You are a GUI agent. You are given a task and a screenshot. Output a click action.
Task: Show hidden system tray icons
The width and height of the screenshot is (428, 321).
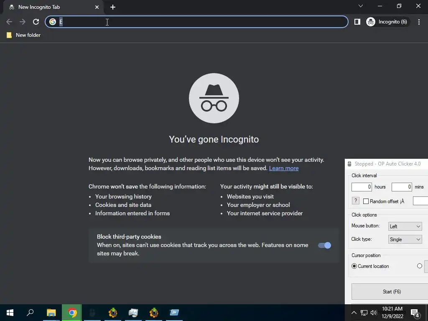354,313
